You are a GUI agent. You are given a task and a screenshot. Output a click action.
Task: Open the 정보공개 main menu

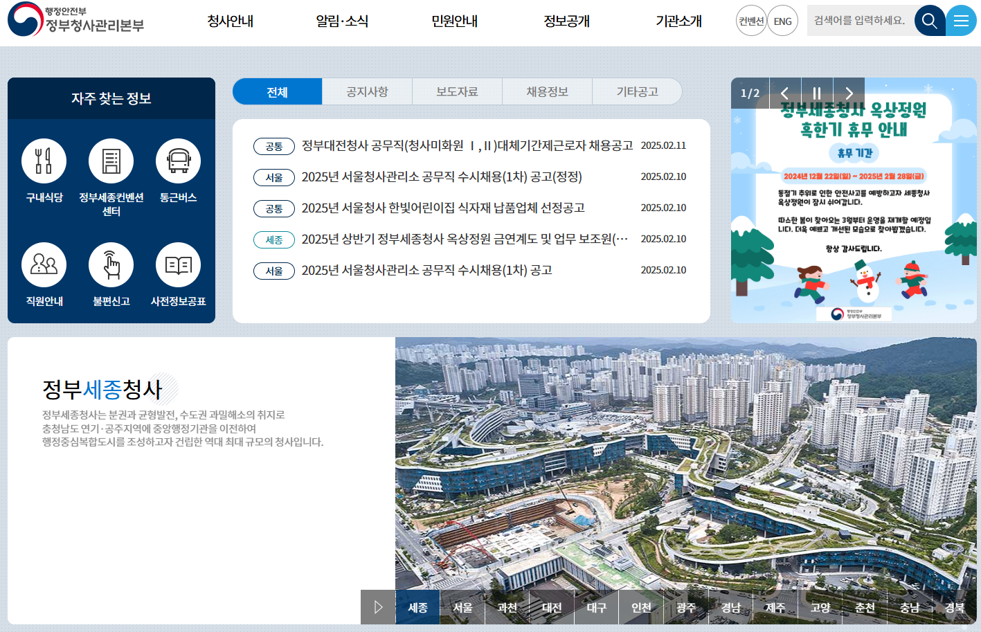566,21
